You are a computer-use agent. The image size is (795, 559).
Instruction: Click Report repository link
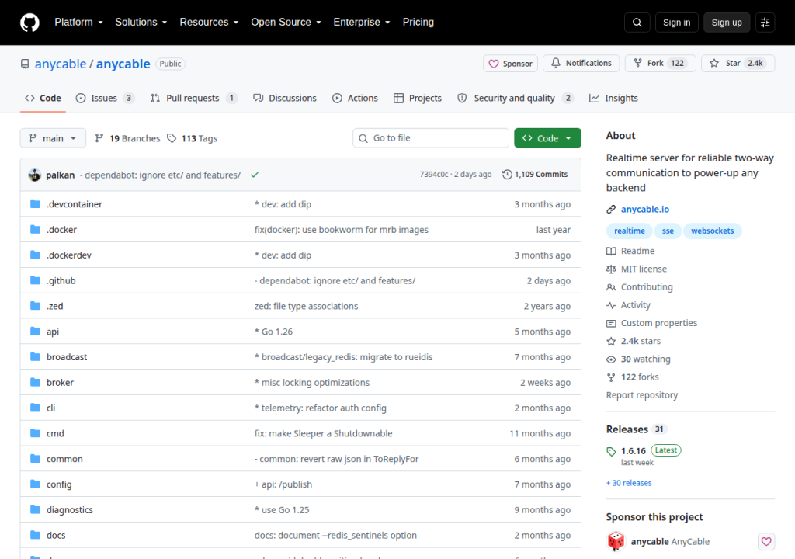pos(642,395)
